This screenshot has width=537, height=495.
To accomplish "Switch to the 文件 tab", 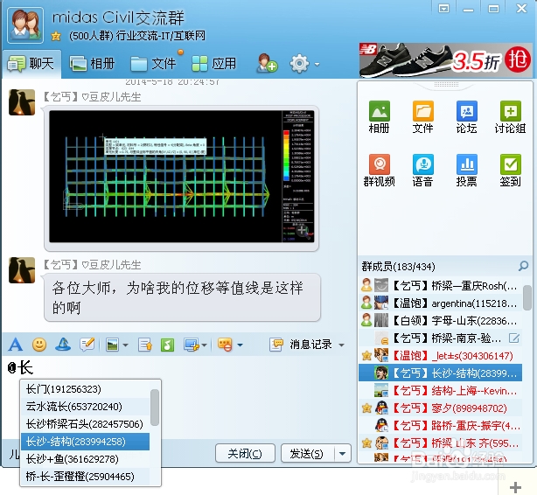I will [x=153, y=64].
